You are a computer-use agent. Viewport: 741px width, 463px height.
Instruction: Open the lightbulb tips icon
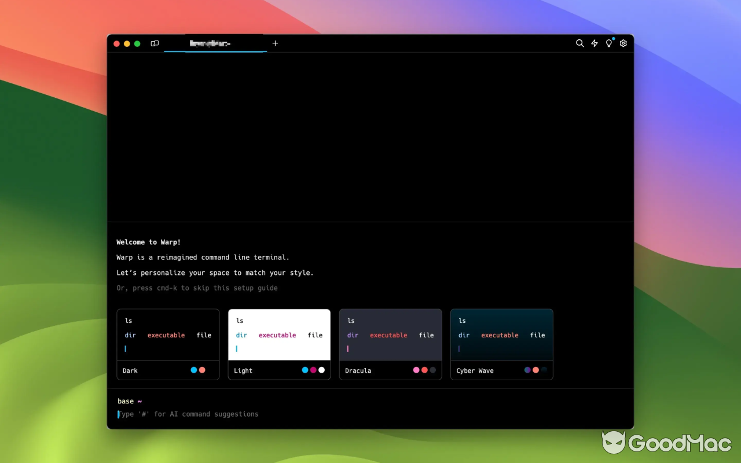(x=609, y=43)
